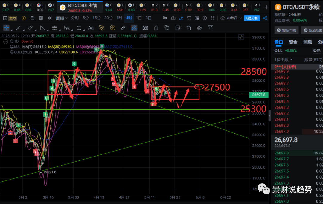
Task: Switch to 1日 interval
Action: tap(139, 18)
